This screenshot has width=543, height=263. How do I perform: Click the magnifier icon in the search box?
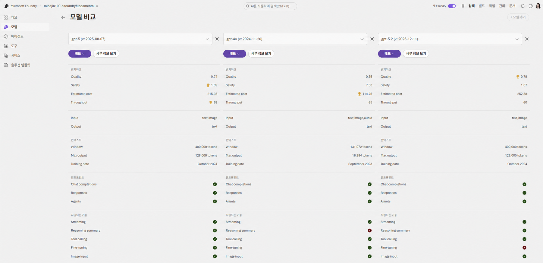click(x=248, y=6)
